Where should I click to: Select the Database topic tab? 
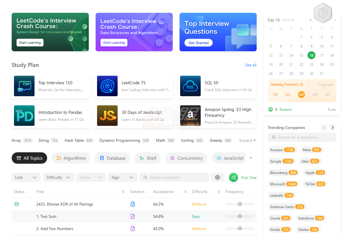[x=112, y=158]
